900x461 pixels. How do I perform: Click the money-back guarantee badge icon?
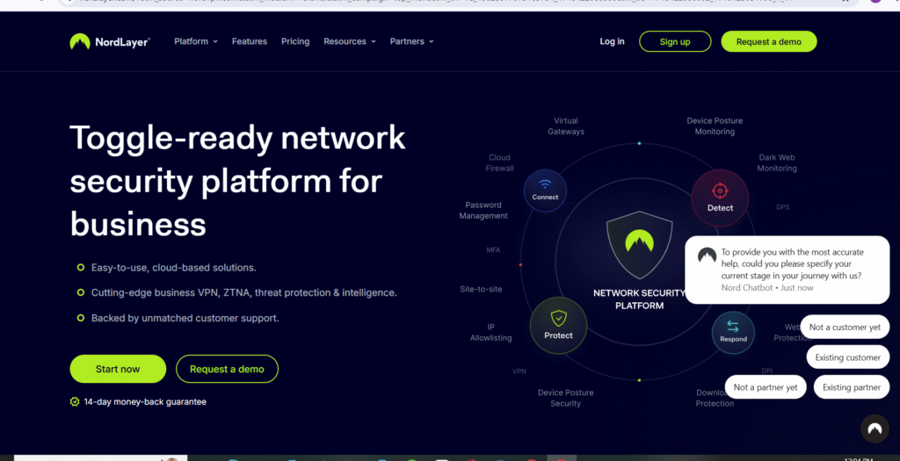(x=75, y=401)
